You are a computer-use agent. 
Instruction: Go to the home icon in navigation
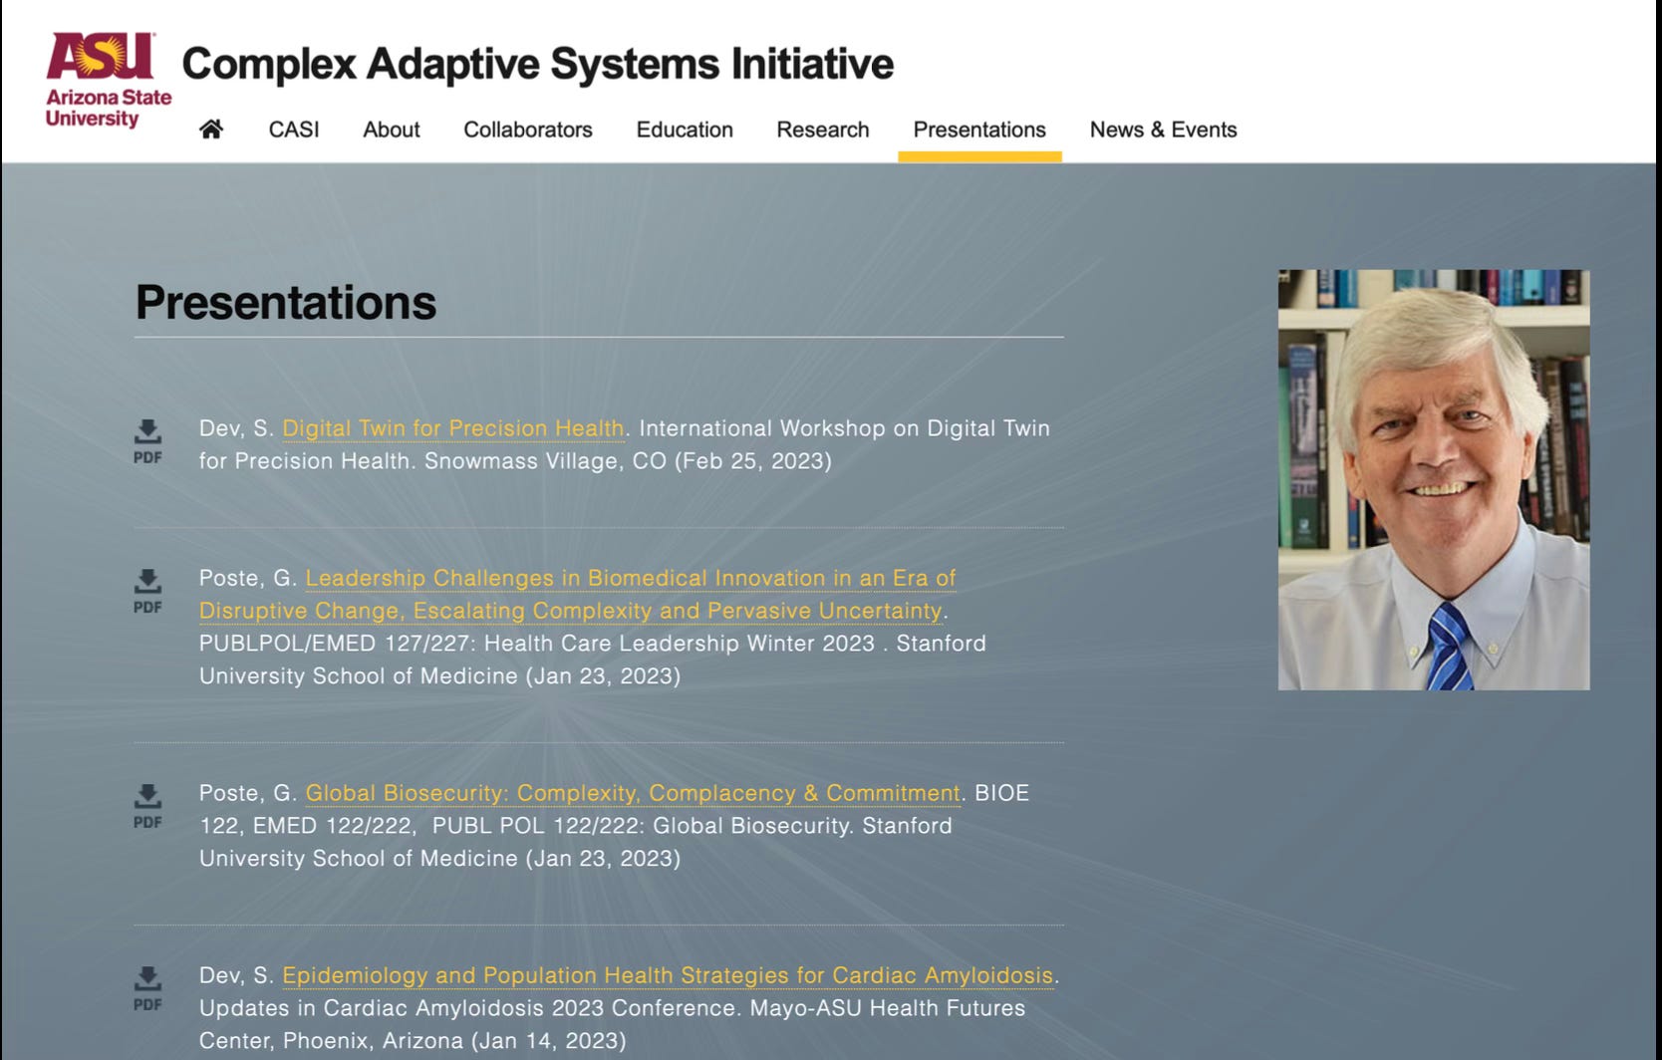(x=211, y=130)
